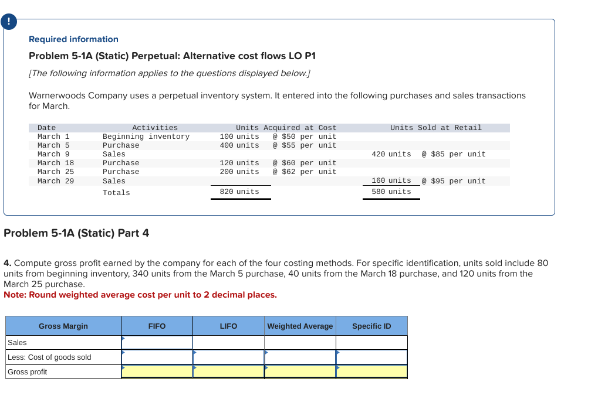Click the blue triangle in FIFO gross profit cell

(x=123, y=368)
